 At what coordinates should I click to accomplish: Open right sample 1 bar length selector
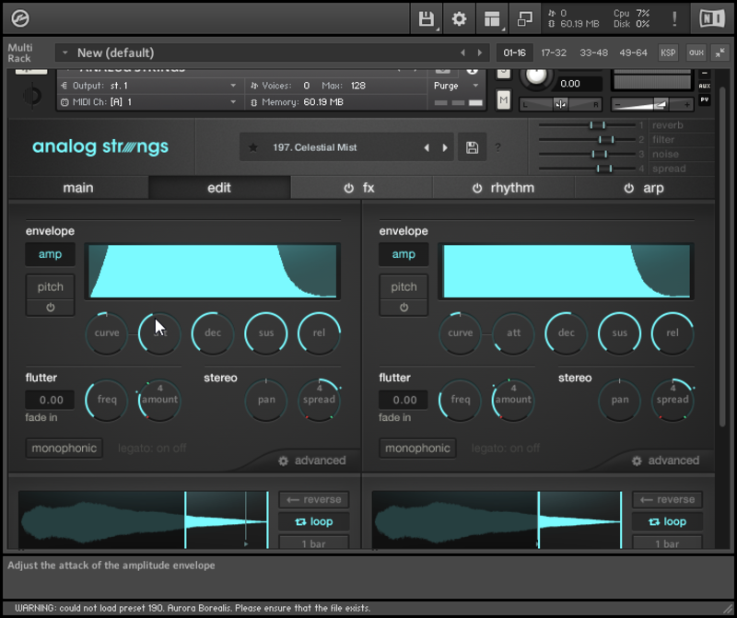click(x=667, y=542)
